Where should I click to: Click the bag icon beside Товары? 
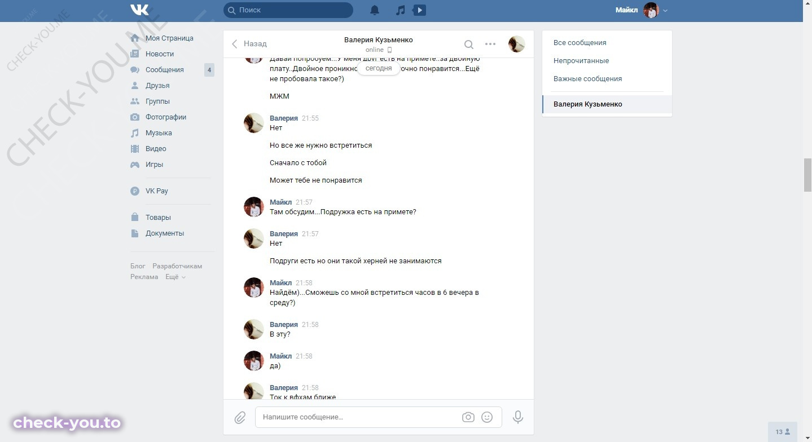click(x=135, y=218)
